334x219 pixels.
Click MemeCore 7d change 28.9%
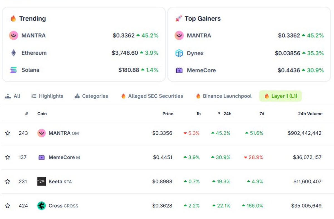click(x=253, y=157)
